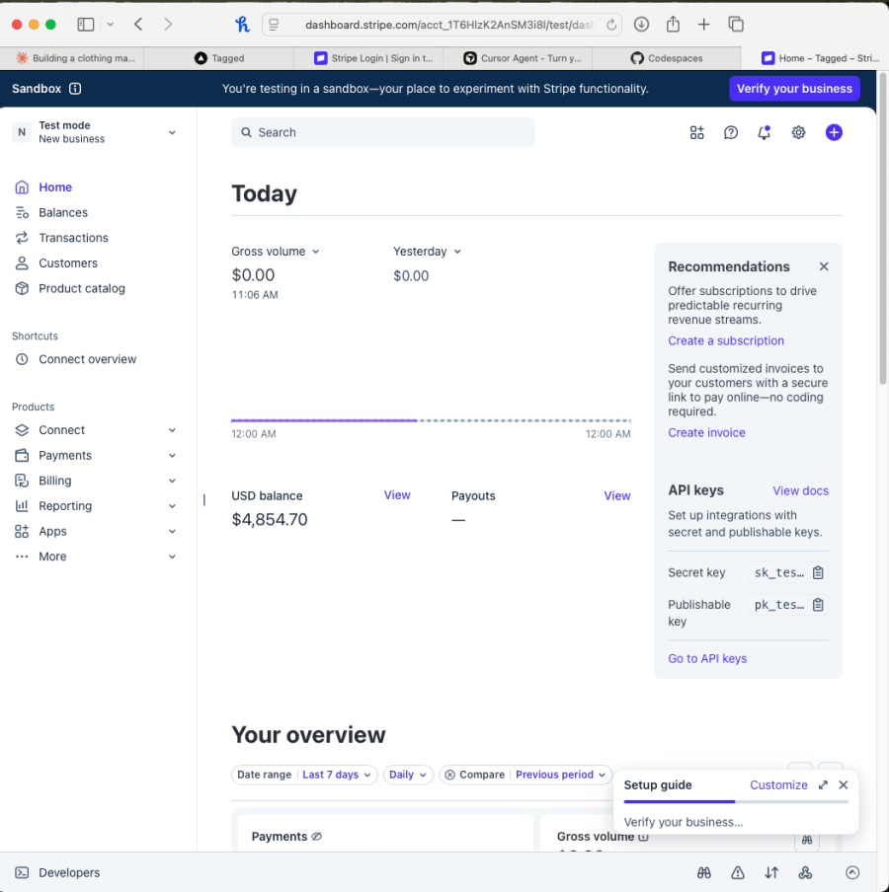Open the Gross volume metric dropdown
This screenshot has width=889, height=892.
pyautogui.click(x=275, y=252)
